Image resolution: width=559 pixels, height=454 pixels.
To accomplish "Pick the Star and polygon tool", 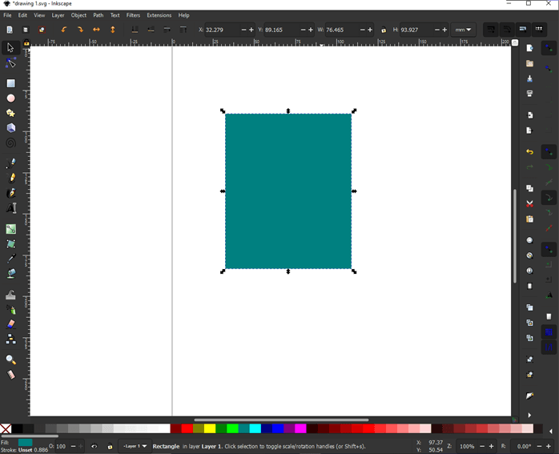I will tap(10, 114).
